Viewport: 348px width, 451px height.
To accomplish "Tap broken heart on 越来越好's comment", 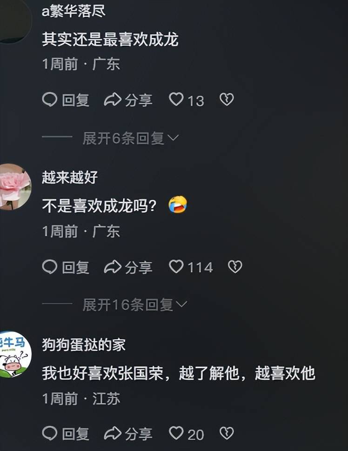I will [x=235, y=266].
